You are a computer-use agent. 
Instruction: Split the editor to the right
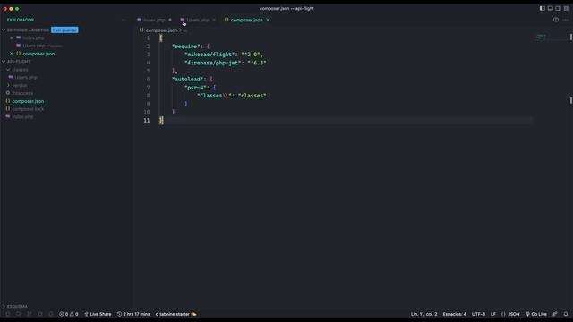click(556, 20)
